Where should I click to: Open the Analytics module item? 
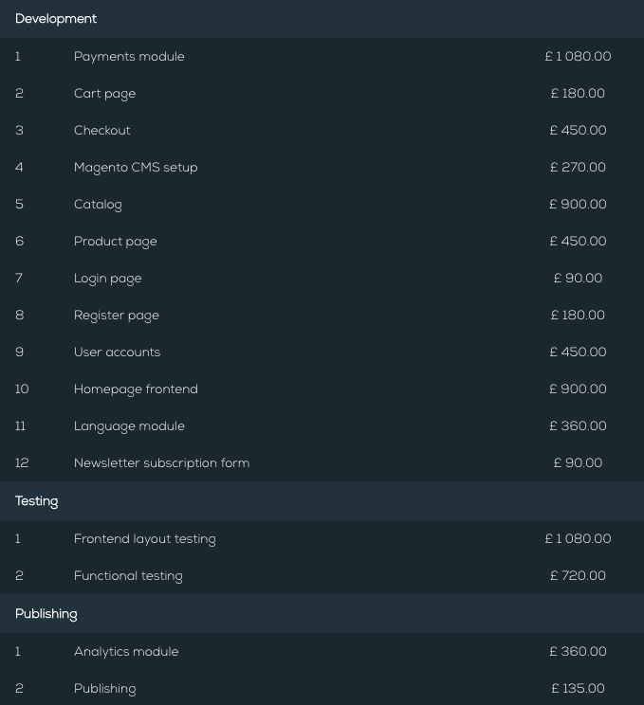click(126, 652)
